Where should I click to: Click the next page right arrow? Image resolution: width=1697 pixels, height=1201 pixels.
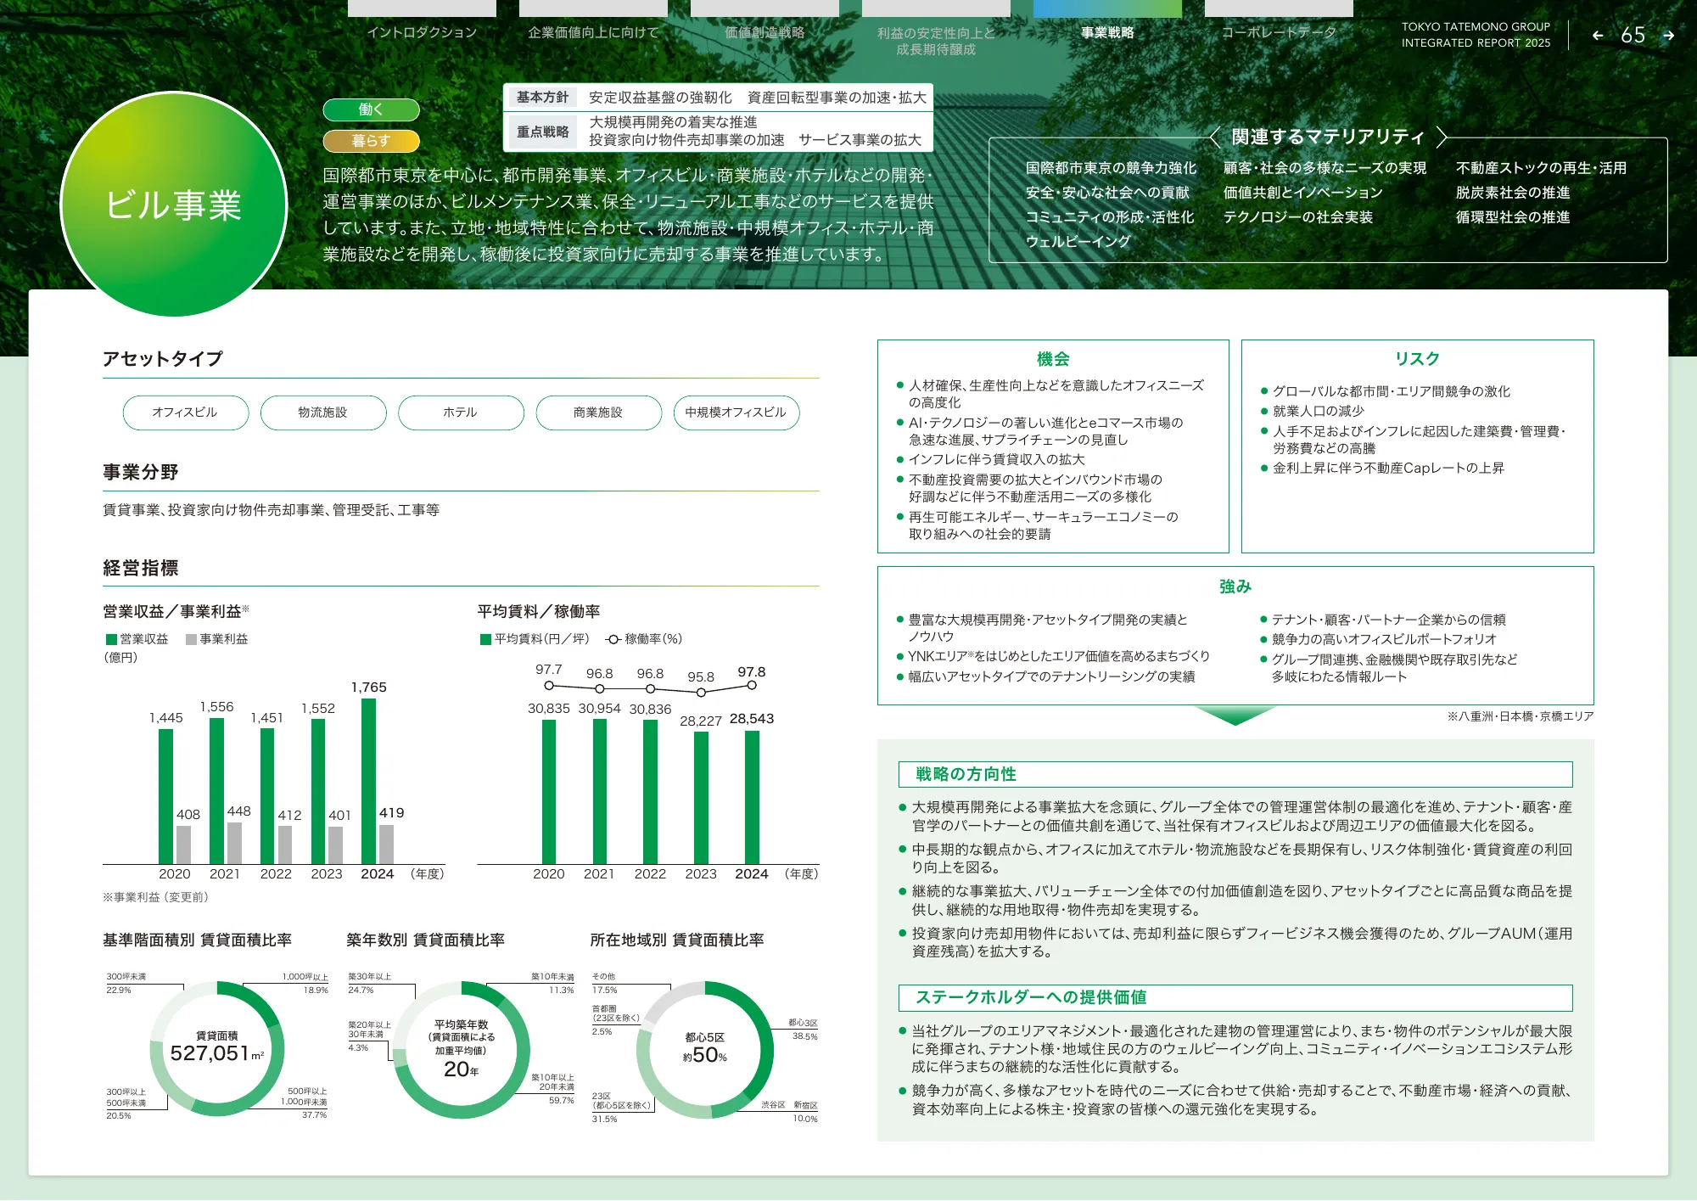coord(1668,36)
